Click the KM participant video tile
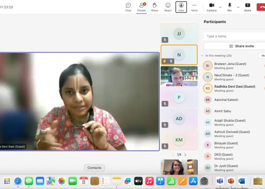This screenshot has height=189, width=265. coord(179,140)
